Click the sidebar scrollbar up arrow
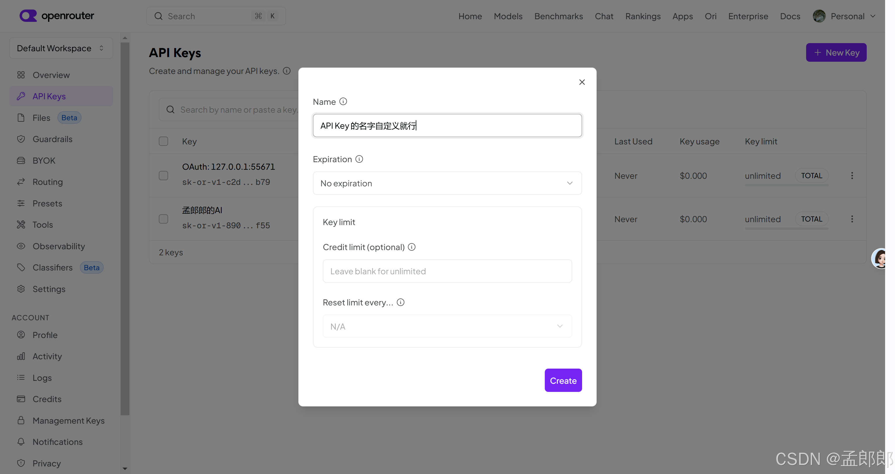 pyautogui.click(x=125, y=38)
